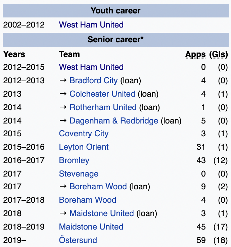Open the Rotherham United team link

103,107
